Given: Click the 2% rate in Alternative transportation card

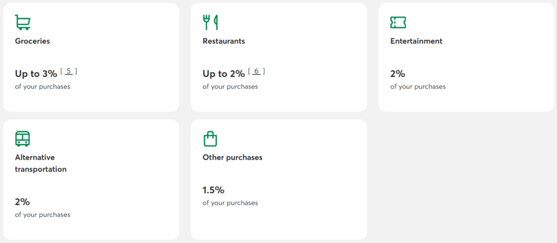Looking at the screenshot, I should (x=22, y=202).
